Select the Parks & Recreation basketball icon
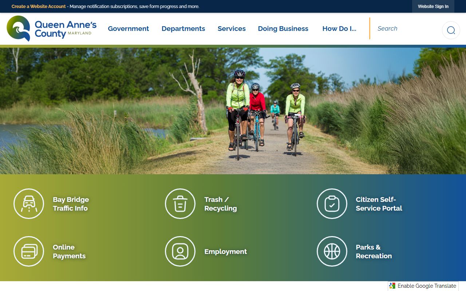The image size is (466, 291). tap(332, 251)
